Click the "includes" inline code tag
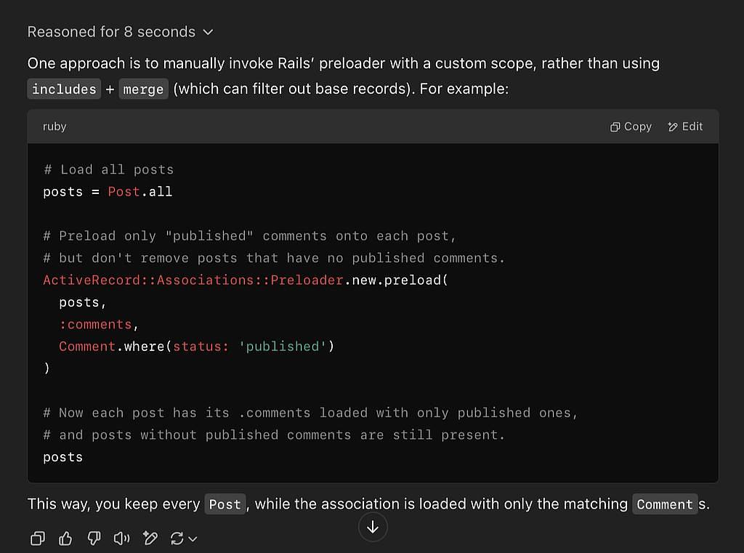Viewport: 744px width, 553px height. tap(64, 89)
